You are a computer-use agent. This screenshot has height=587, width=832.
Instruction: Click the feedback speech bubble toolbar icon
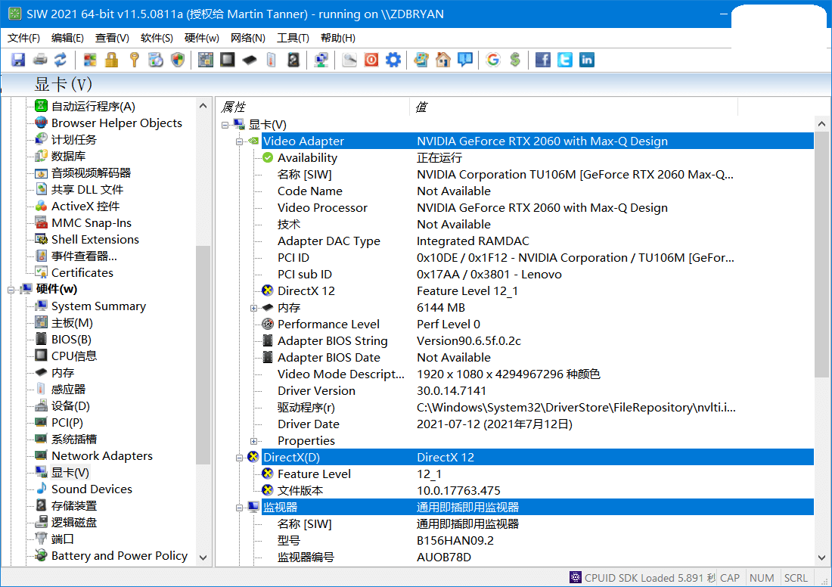click(x=465, y=60)
